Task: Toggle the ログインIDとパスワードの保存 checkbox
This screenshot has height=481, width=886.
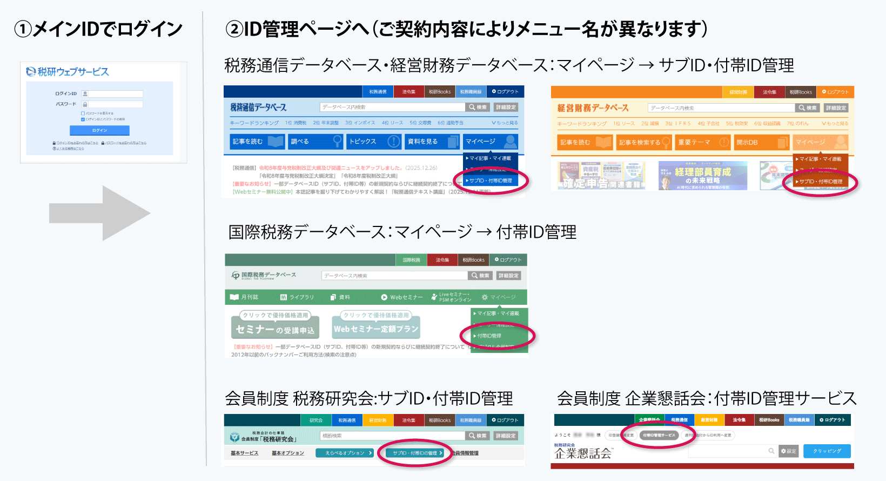Action: point(83,119)
